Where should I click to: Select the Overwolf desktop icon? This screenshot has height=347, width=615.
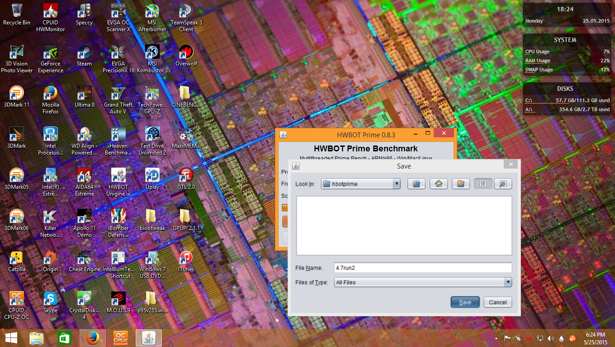[x=186, y=56]
